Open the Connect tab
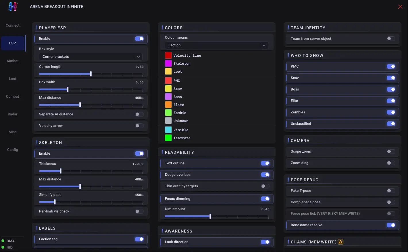The width and height of the screenshot is (408, 252). click(13, 25)
